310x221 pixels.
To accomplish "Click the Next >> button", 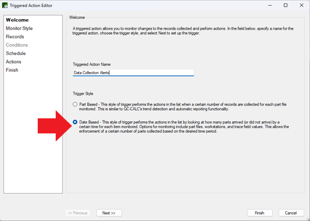I will point(109,213).
